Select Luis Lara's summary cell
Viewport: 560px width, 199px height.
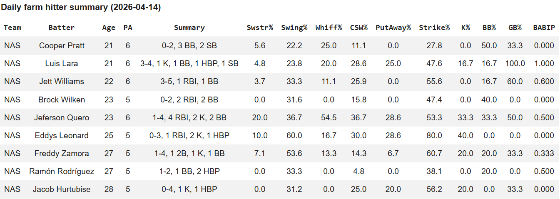[x=189, y=64]
